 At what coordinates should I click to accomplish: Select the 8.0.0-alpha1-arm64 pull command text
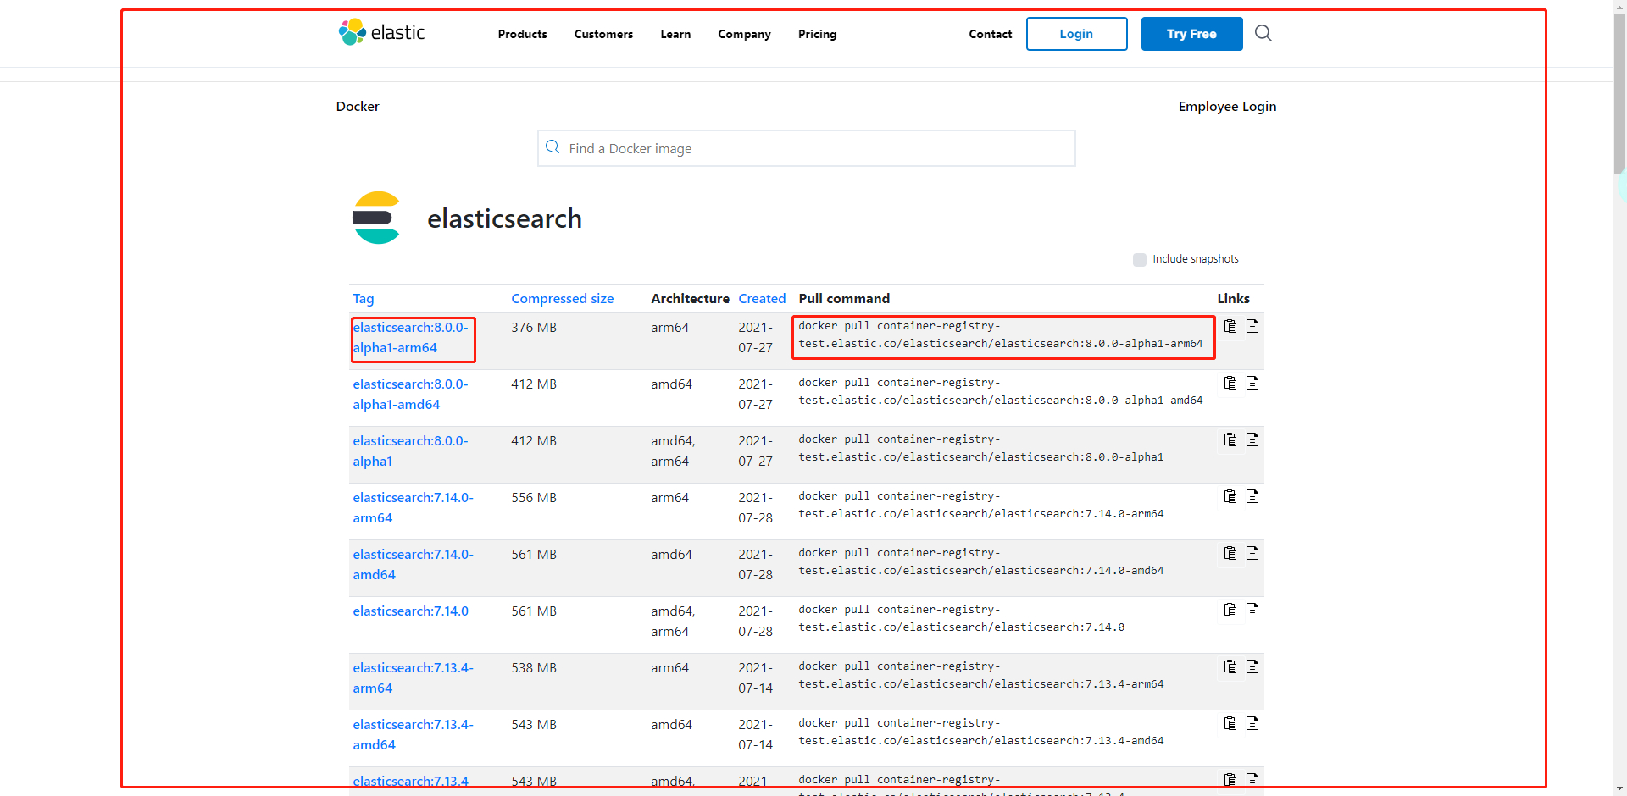click(x=1000, y=334)
